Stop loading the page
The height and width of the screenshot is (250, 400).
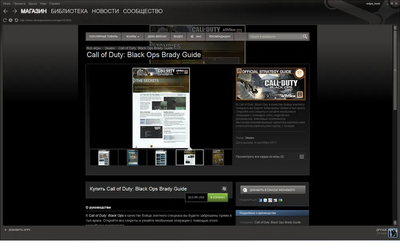point(11,20)
